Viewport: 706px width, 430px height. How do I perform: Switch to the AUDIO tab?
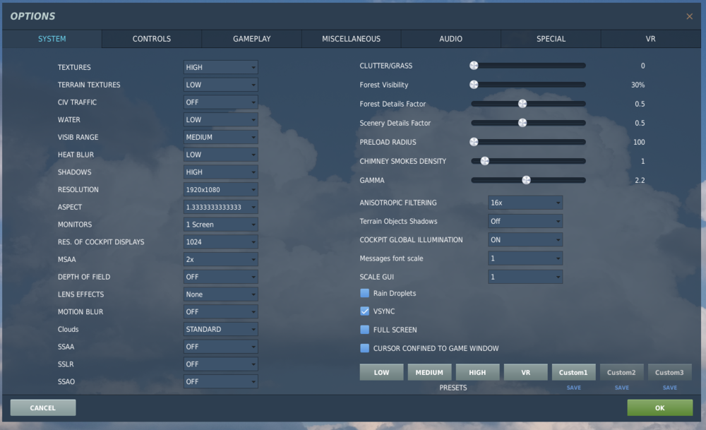point(450,39)
